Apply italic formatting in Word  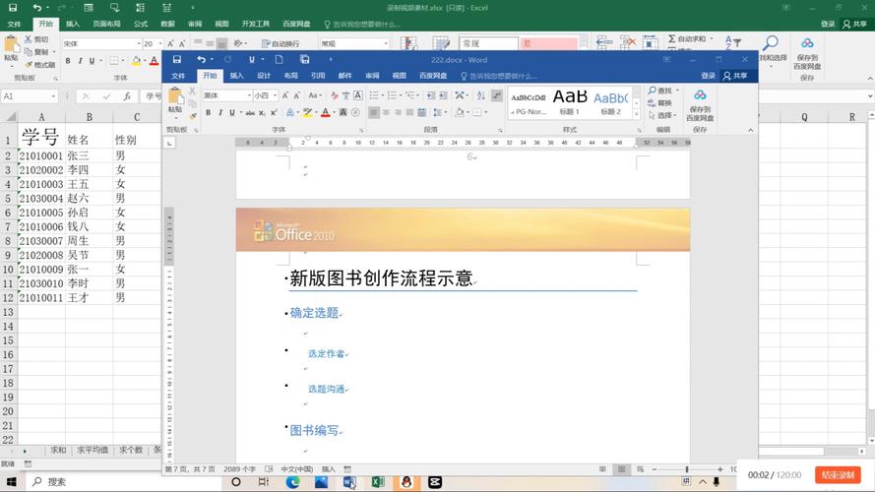click(x=220, y=113)
